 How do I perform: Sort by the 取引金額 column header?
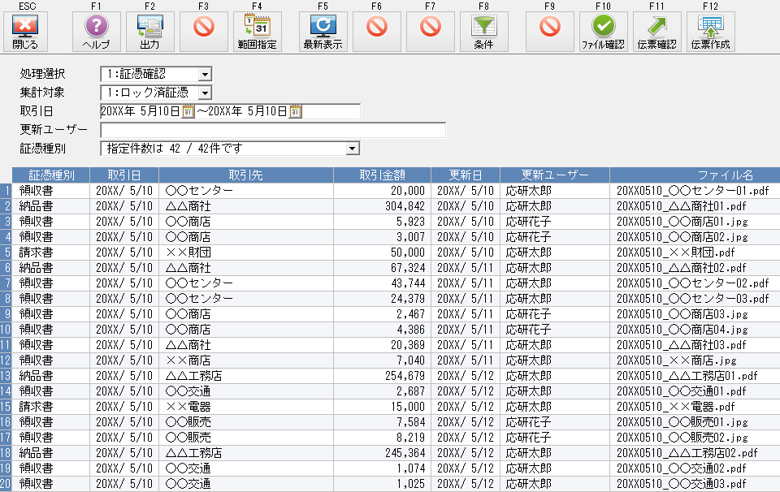(x=382, y=175)
